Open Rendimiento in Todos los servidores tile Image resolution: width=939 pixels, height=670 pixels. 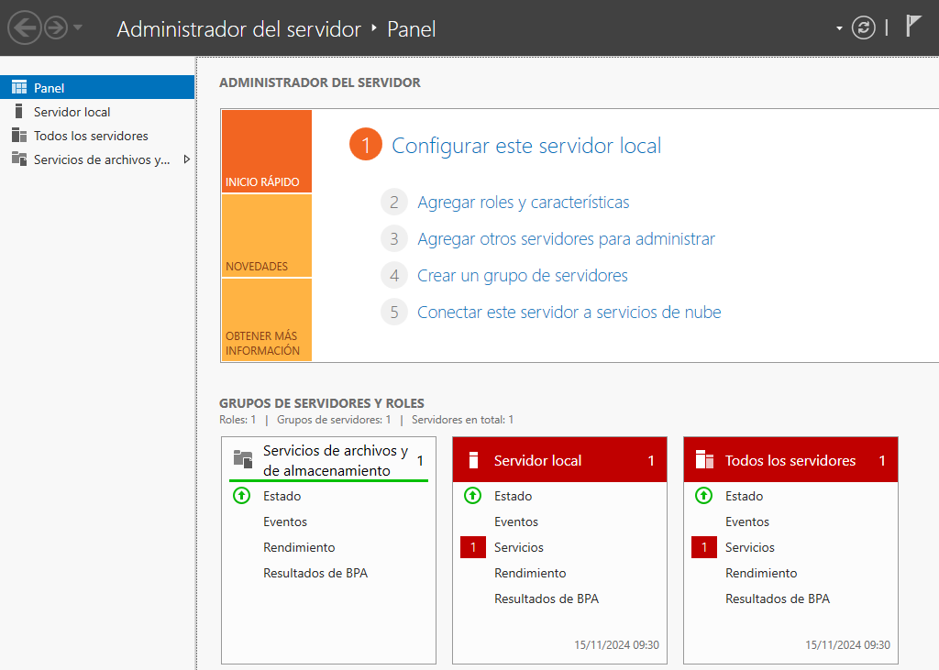click(761, 573)
